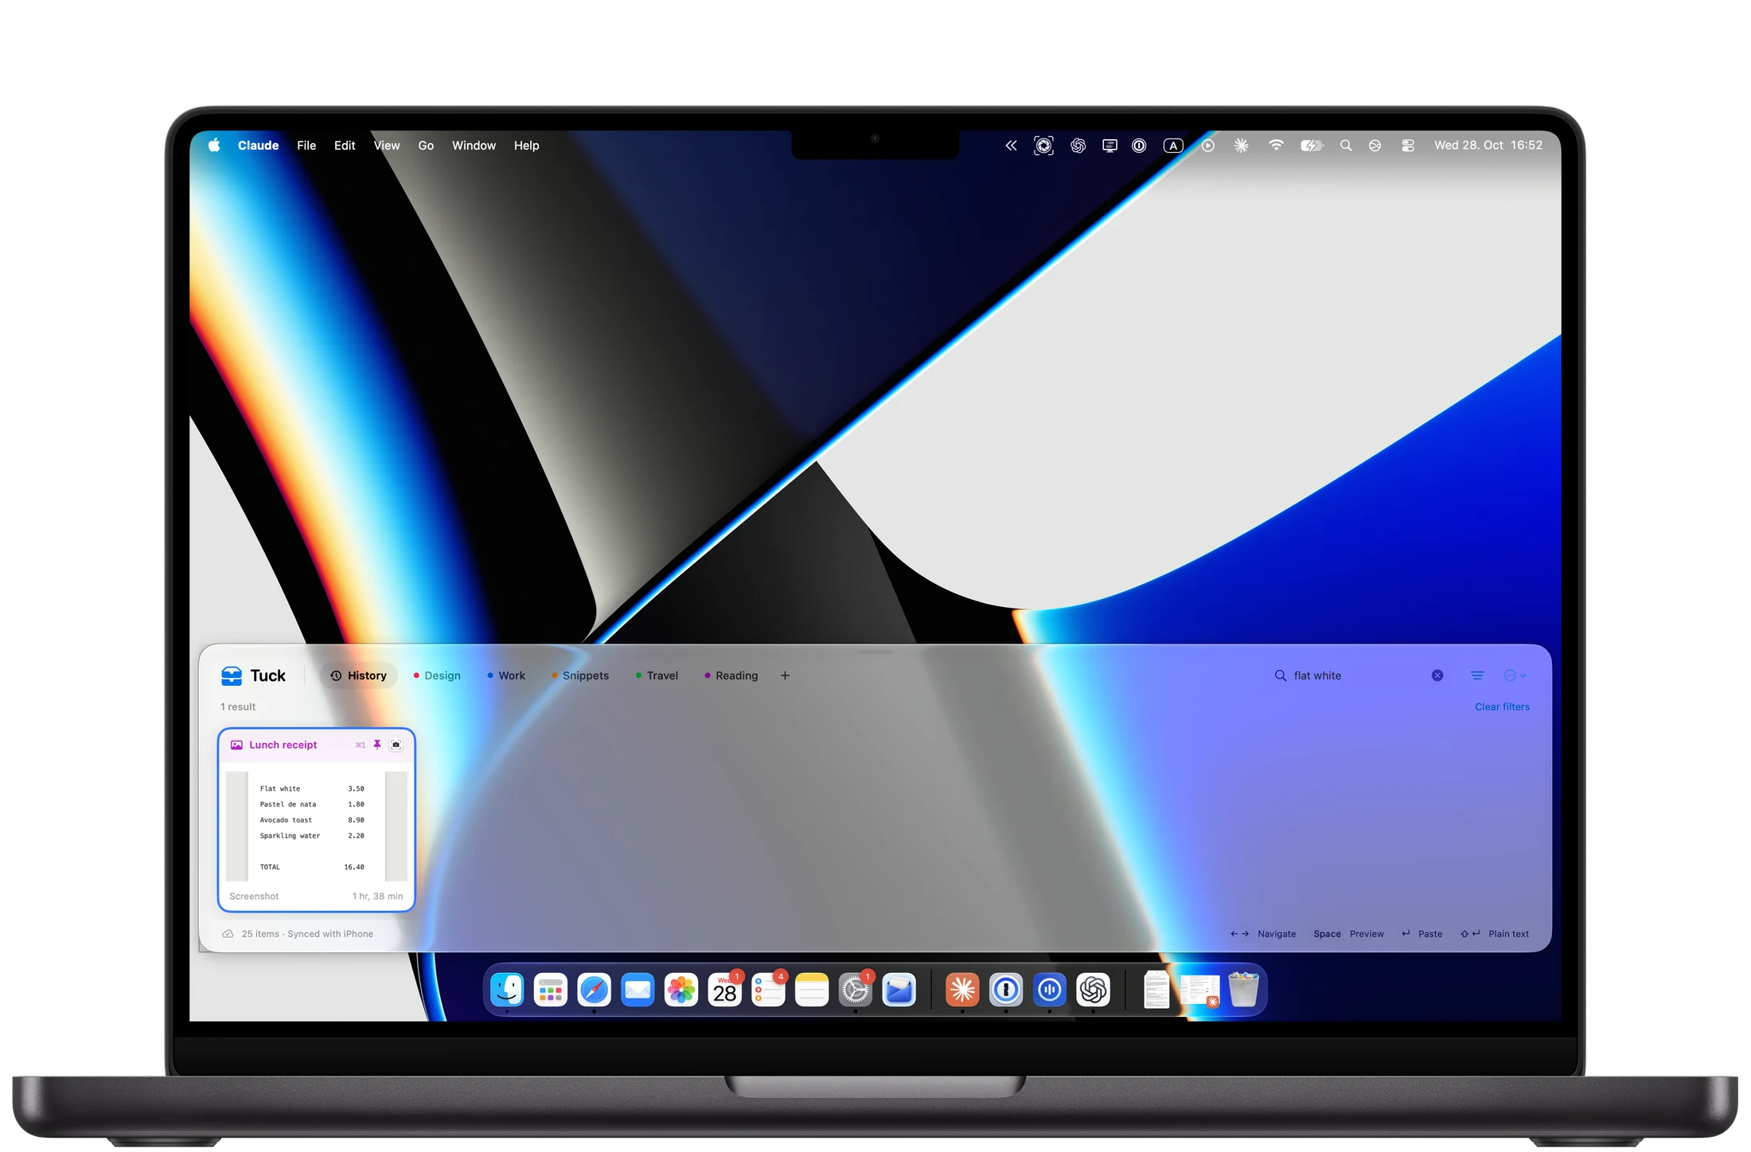Click the Tuck app logo icon
Screen dimensions: 1751x1152
click(232, 676)
